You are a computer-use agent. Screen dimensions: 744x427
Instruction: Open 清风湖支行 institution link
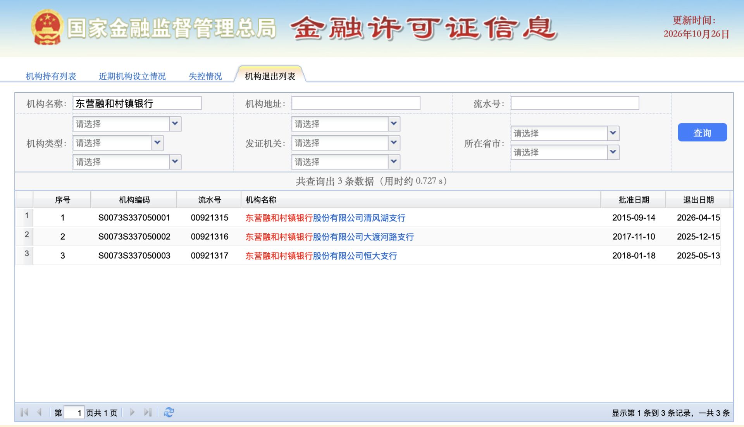325,218
